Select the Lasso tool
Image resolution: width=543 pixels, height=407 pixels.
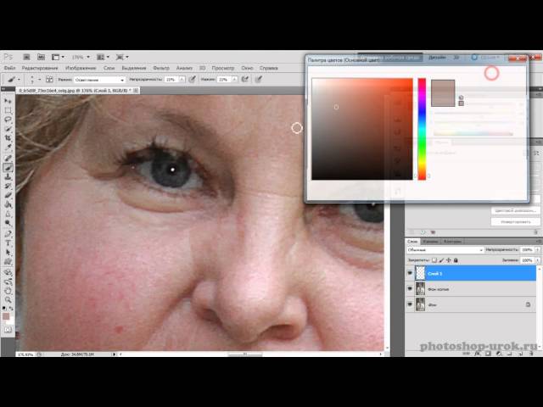[8, 120]
